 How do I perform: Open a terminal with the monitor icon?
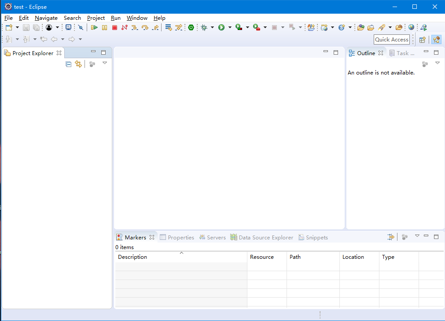tap(68, 27)
